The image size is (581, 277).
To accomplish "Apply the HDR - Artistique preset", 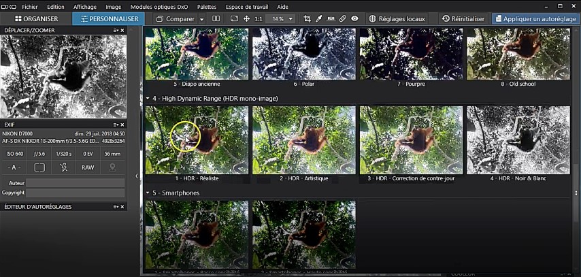I will (304, 140).
